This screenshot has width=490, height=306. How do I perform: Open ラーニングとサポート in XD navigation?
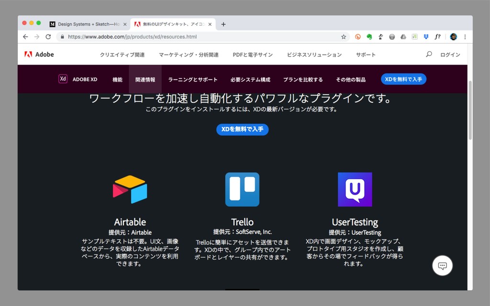(x=193, y=80)
